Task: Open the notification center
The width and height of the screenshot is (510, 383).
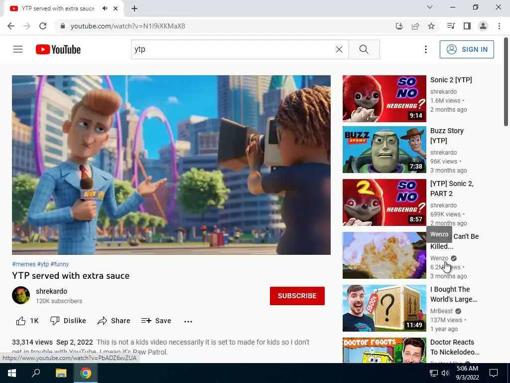Action: pos(494,373)
